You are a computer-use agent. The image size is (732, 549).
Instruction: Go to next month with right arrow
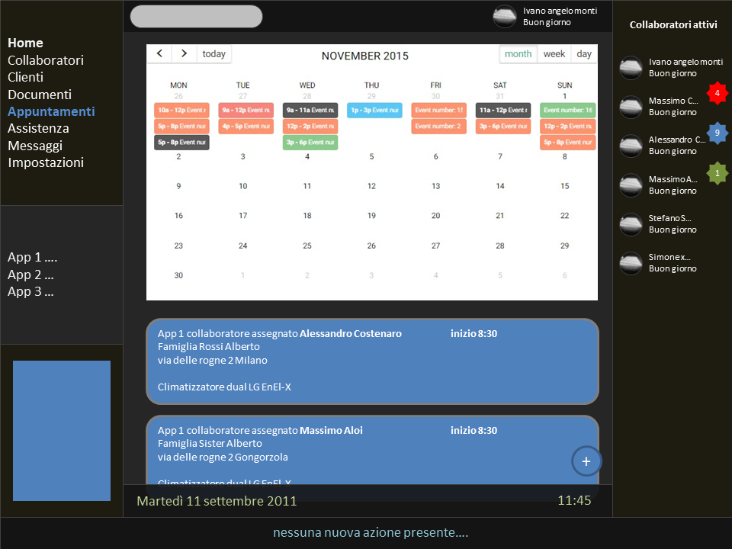point(184,53)
